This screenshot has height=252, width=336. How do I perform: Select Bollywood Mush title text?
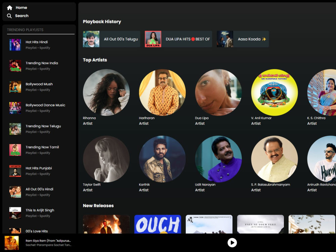pos(39,84)
